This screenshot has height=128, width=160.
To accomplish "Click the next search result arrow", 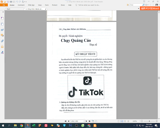I will coord(153,5).
